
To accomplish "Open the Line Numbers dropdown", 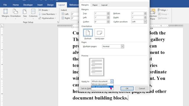I will pos(48,14).
